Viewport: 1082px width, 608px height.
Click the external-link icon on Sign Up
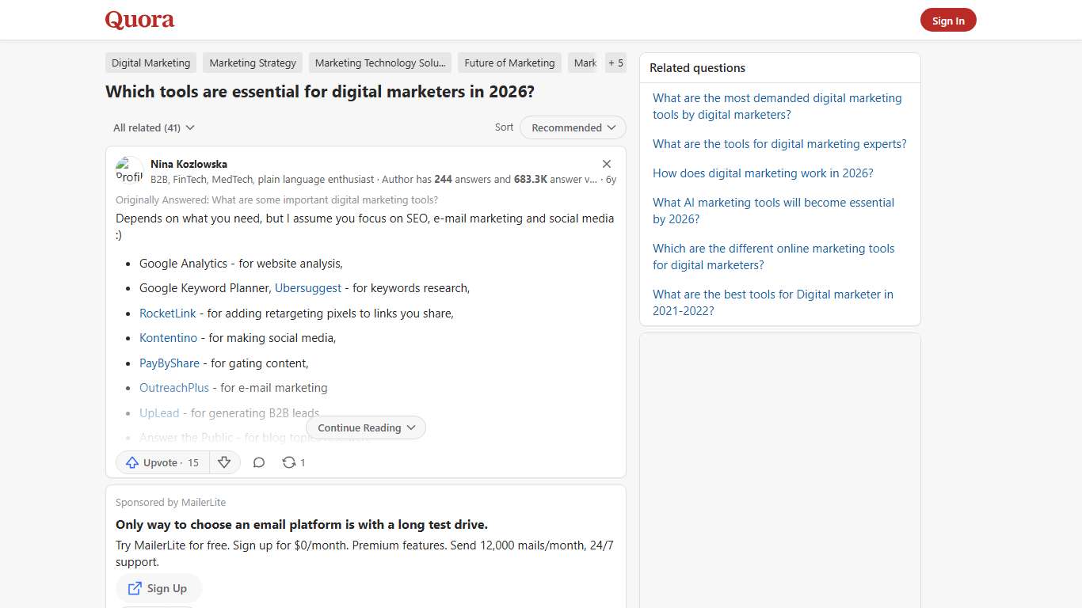(136, 588)
